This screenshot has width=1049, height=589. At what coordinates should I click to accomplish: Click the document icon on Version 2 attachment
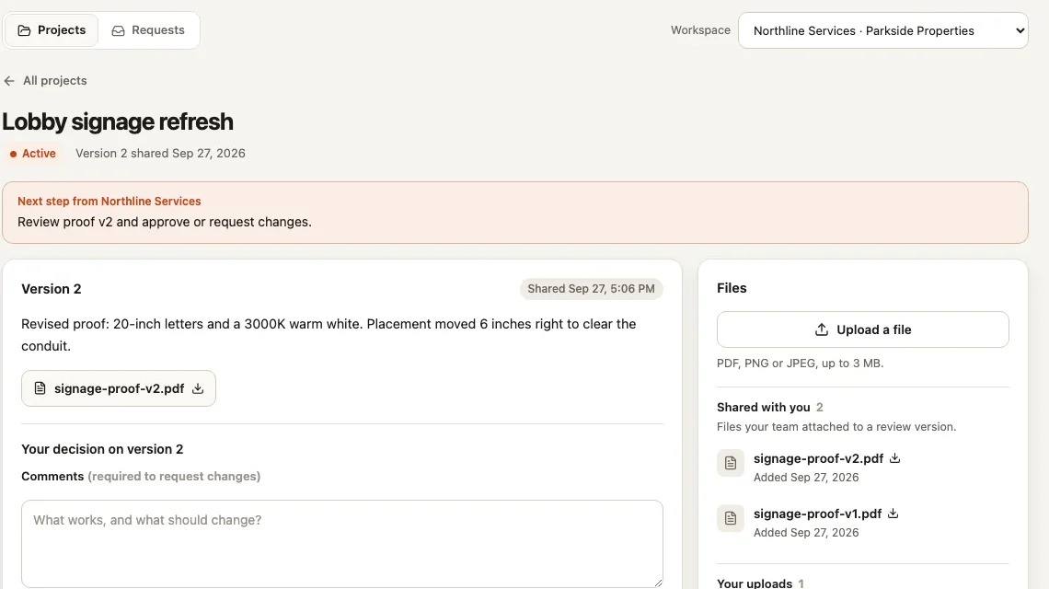click(x=40, y=388)
